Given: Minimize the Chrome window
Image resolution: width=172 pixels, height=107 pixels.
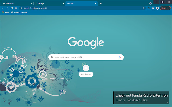Looking at the screenshot, I should click(156, 2).
